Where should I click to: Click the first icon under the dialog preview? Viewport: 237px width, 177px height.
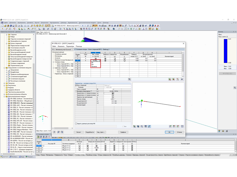(x=134, y=126)
